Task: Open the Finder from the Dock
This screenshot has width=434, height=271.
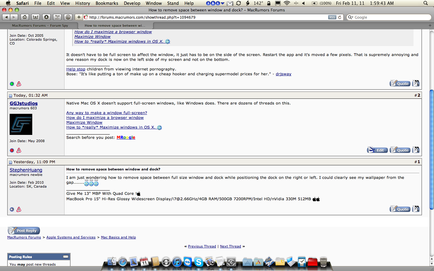Action: point(112,262)
